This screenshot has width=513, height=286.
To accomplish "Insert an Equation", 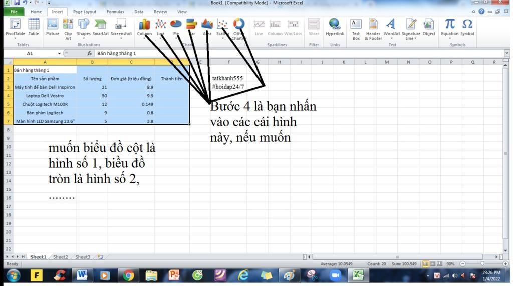I will (x=450, y=28).
